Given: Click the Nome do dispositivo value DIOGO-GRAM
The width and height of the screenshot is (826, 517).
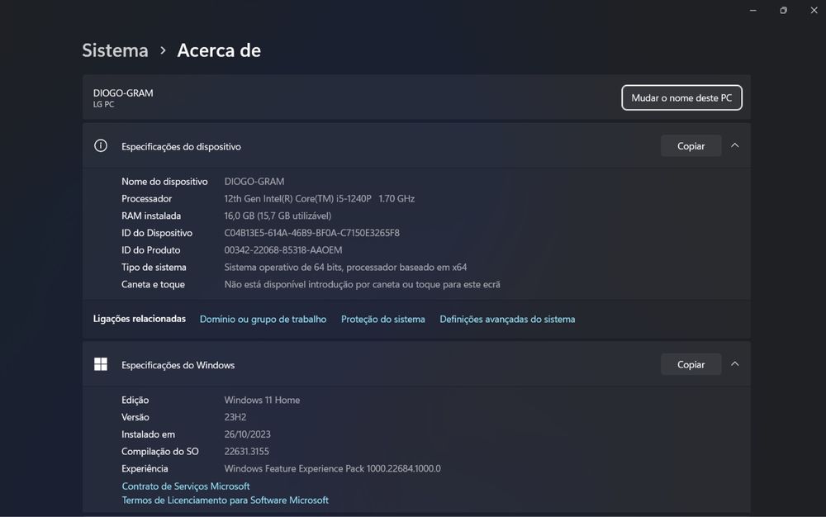Looking at the screenshot, I should point(254,182).
